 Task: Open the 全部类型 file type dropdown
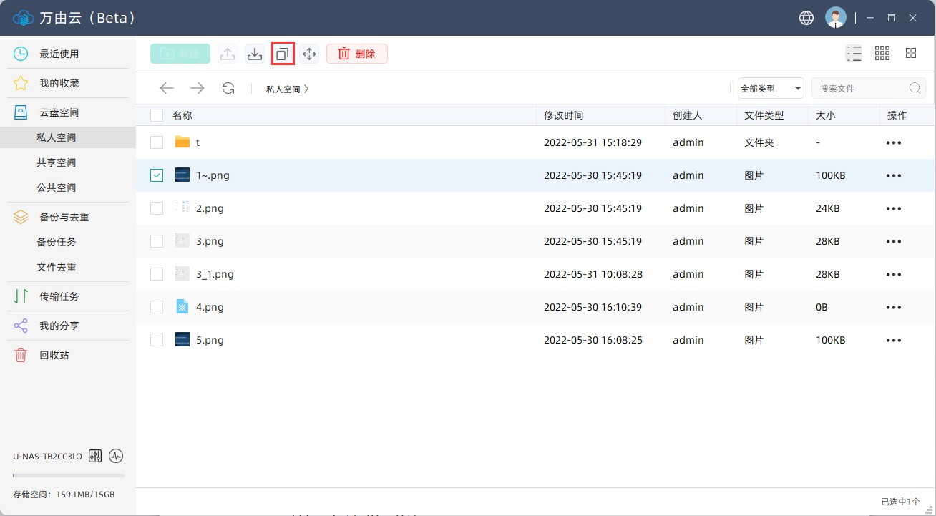[770, 88]
